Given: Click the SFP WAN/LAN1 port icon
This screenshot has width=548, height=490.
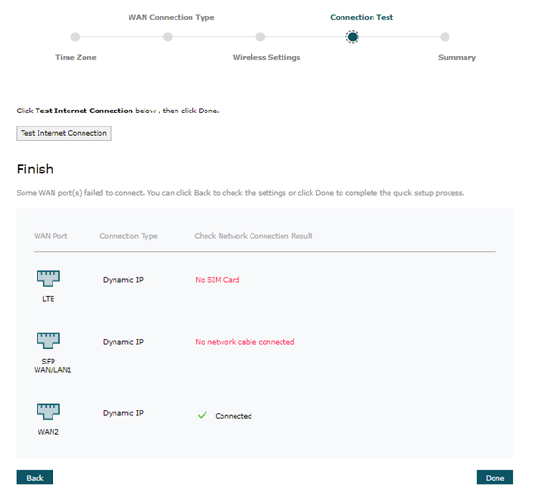Looking at the screenshot, I should coord(48,340).
